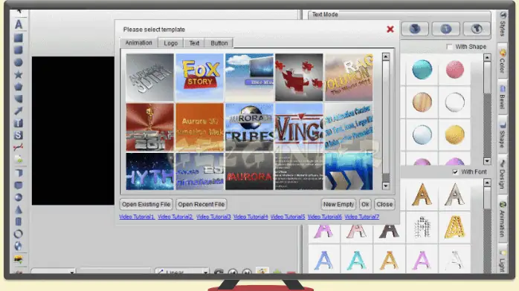Image resolution: width=519 pixels, height=291 pixels.
Task: Select the letter S shape tool
Action: tap(19, 135)
